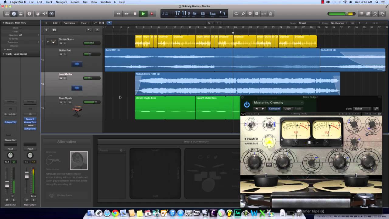Image resolution: width=389 pixels, height=219 pixels.
Task: Open the Record menu
Action: (75, 2)
